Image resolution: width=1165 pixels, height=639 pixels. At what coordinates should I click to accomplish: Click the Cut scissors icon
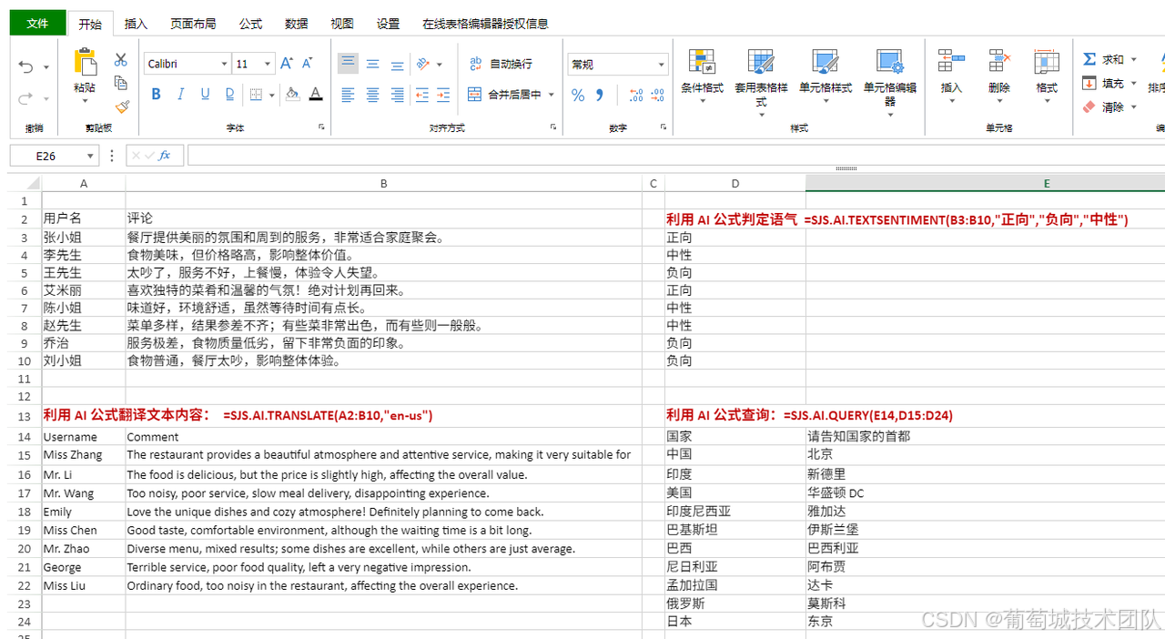click(120, 59)
